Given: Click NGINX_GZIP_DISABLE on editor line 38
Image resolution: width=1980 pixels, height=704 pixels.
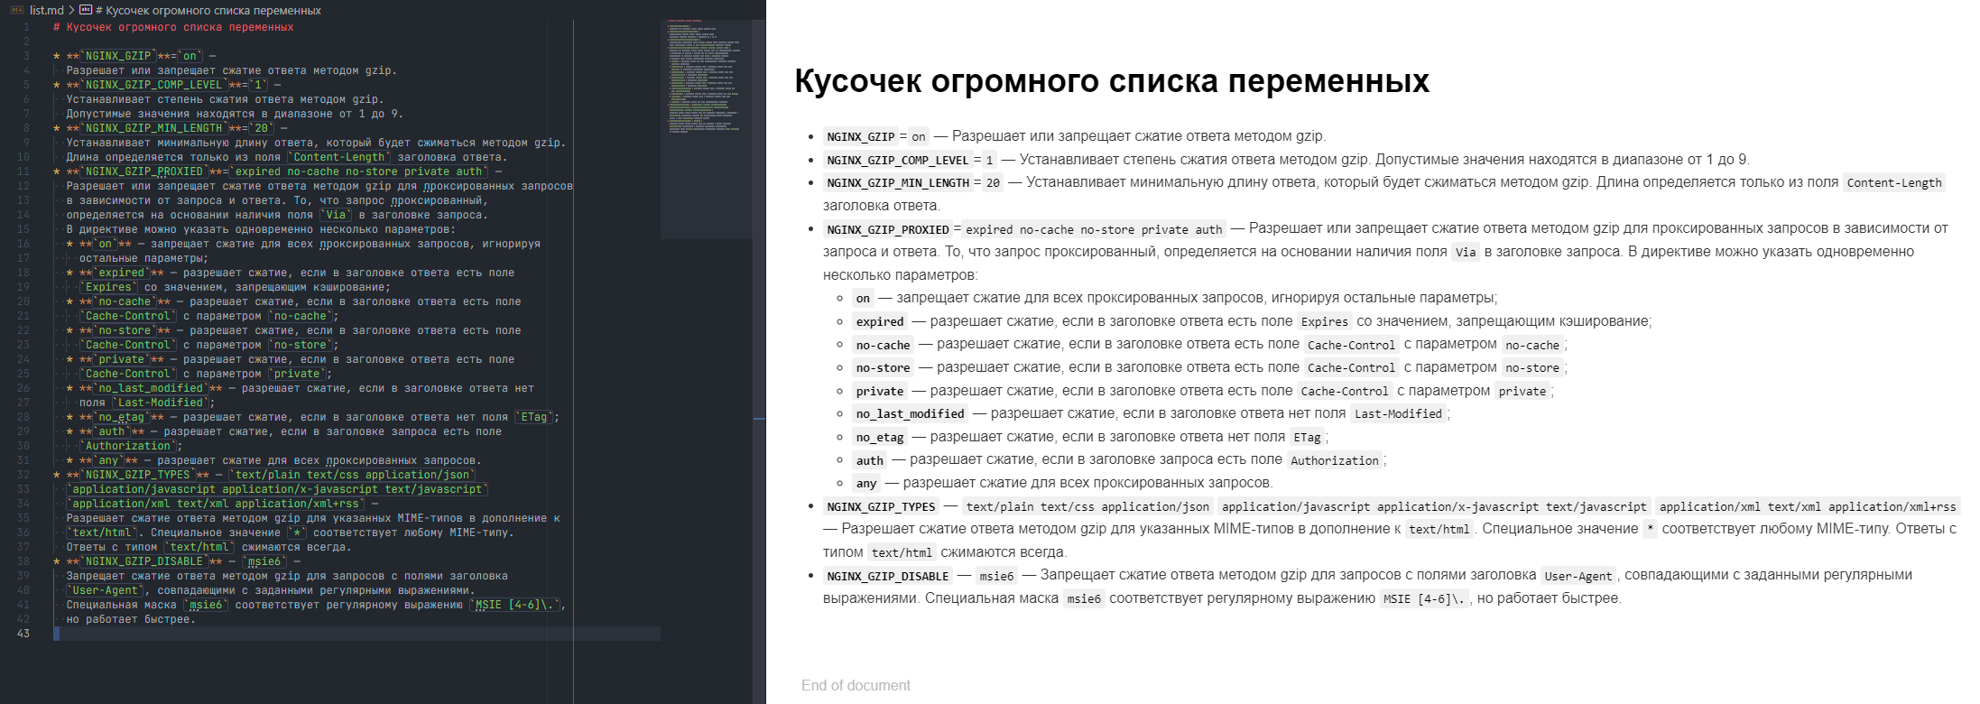Looking at the screenshot, I should (144, 561).
